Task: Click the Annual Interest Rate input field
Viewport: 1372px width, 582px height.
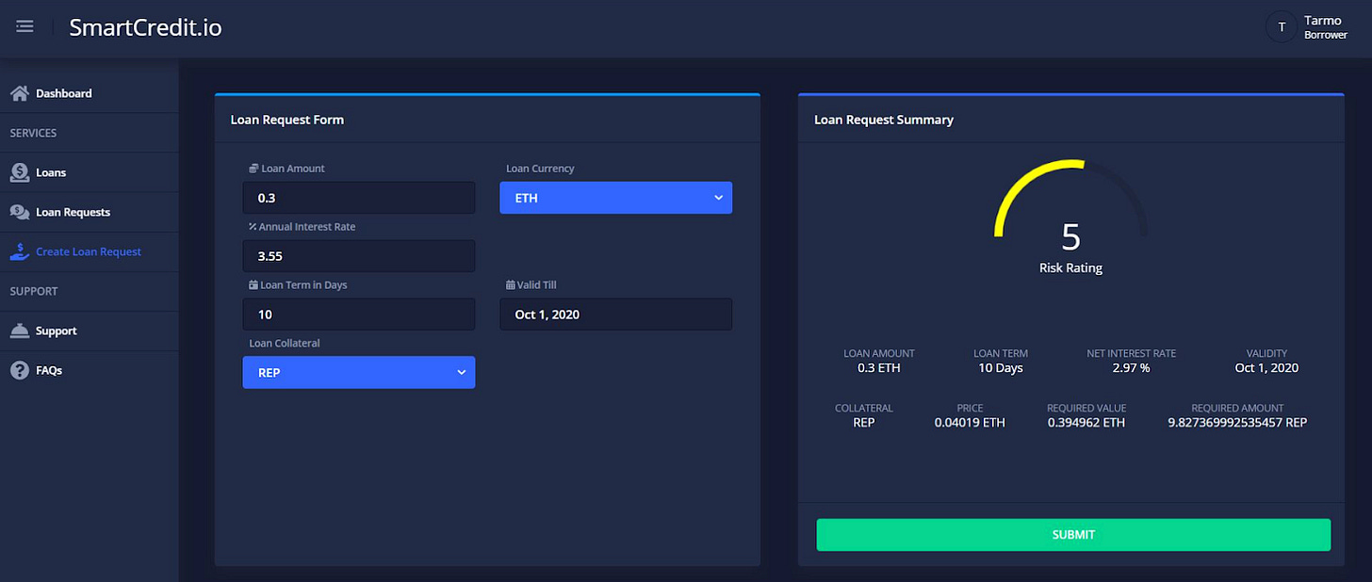Action: tap(359, 256)
